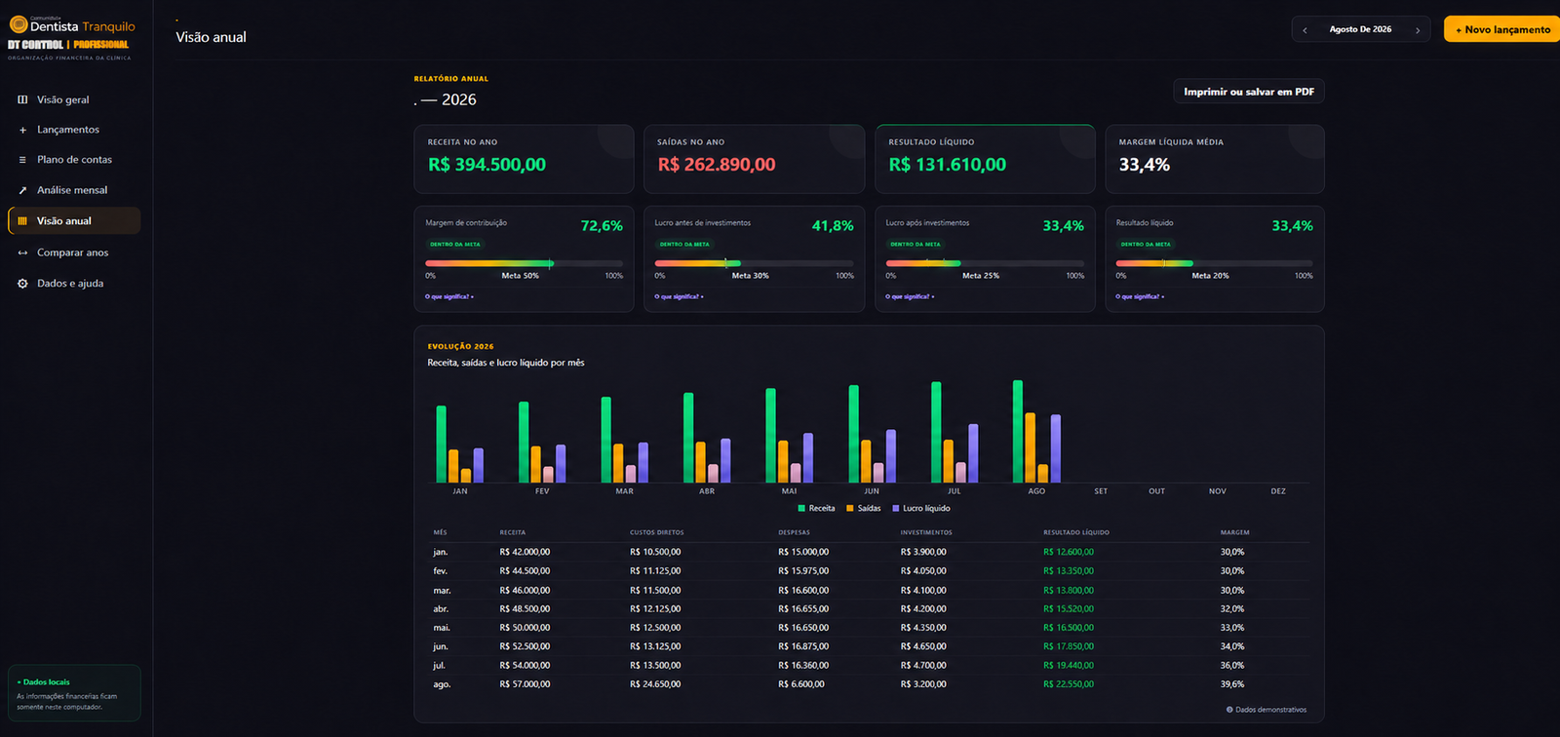Click the list icon for Plano de contas
1560x737 pixels.
coord(22,160)
